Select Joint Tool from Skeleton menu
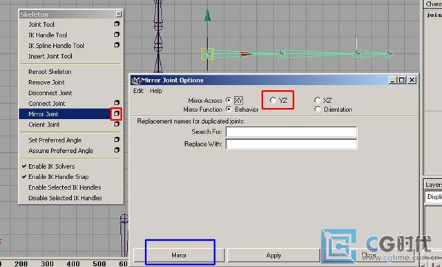 [41, 24]
